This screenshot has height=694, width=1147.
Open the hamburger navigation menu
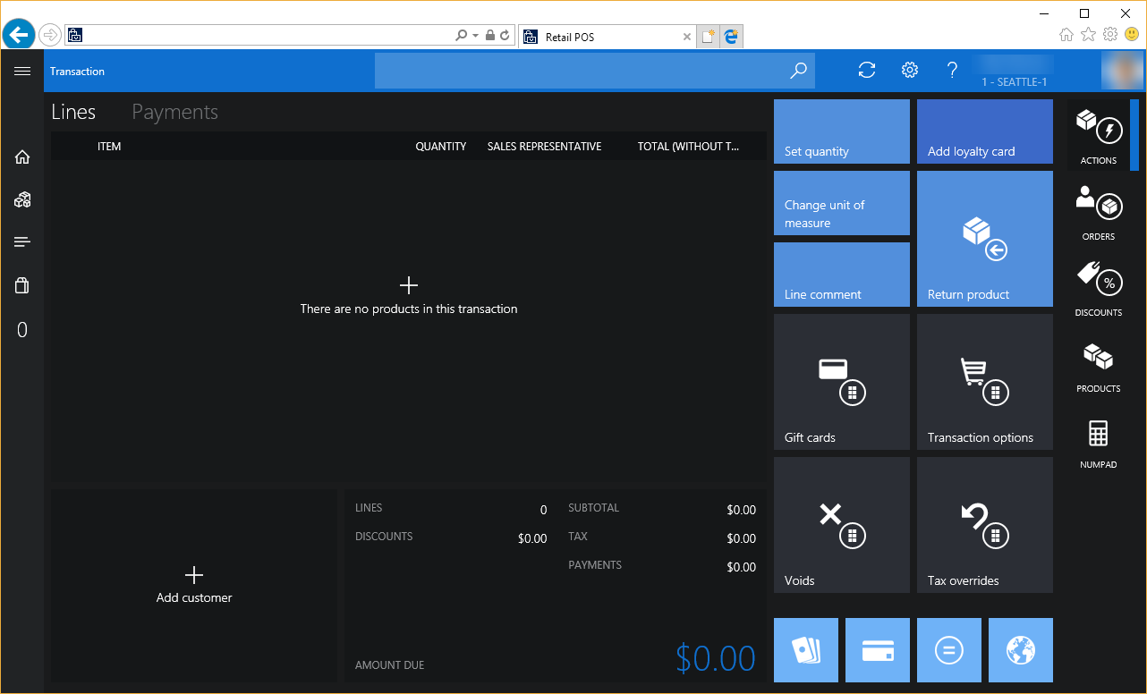(22, 71)
